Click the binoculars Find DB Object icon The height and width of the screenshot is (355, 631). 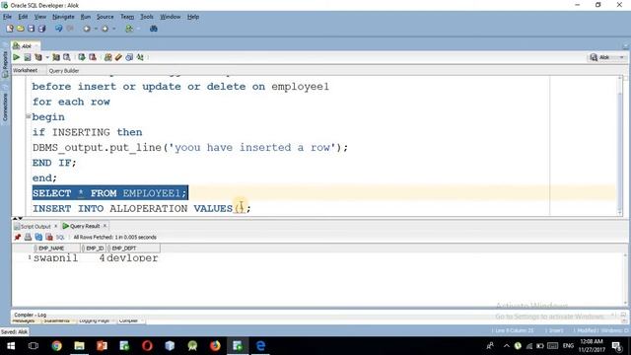click(154, 29)
